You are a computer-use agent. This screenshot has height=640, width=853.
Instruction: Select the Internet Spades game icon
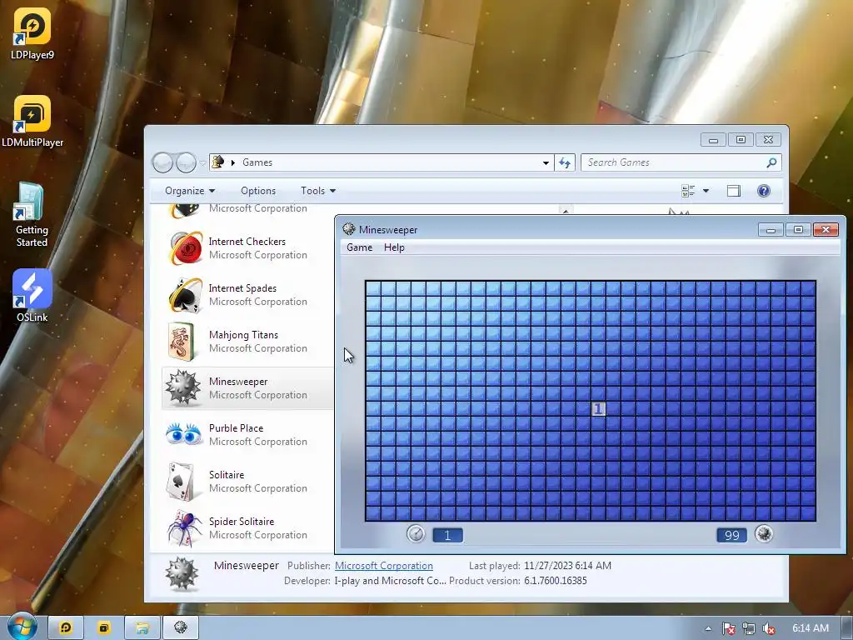pos(185,295)
